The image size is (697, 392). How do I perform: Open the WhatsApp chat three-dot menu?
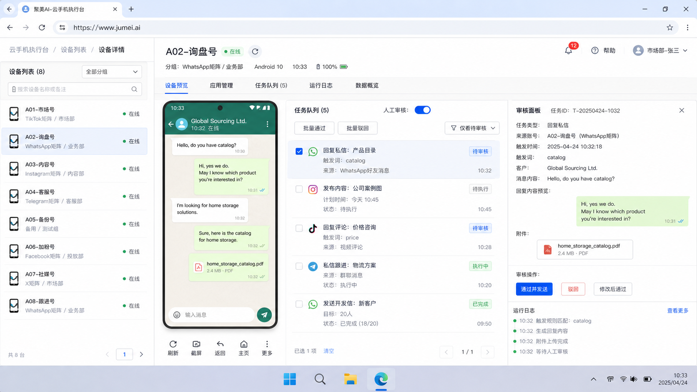tap(267, 124)
